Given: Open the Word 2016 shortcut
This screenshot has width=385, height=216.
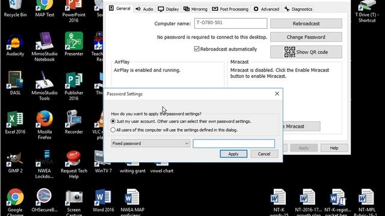Looking at the screenshot, I should [103, 200].
